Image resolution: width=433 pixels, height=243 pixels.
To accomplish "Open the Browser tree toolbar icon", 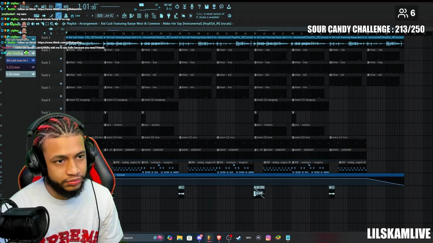I will tap(154, 16).
